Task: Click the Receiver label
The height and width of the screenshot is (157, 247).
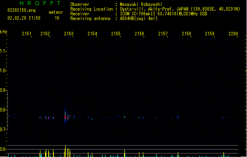Action: [80, 14]
